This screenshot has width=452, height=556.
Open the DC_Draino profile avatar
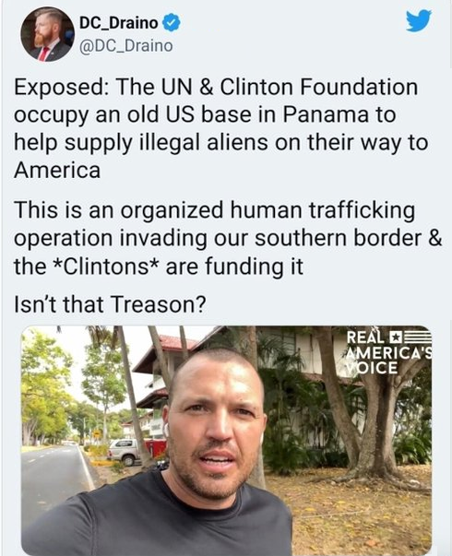pos(48,34)
